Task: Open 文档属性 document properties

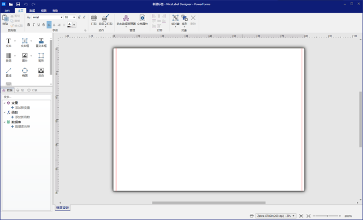Action: [x=143, y=20]
